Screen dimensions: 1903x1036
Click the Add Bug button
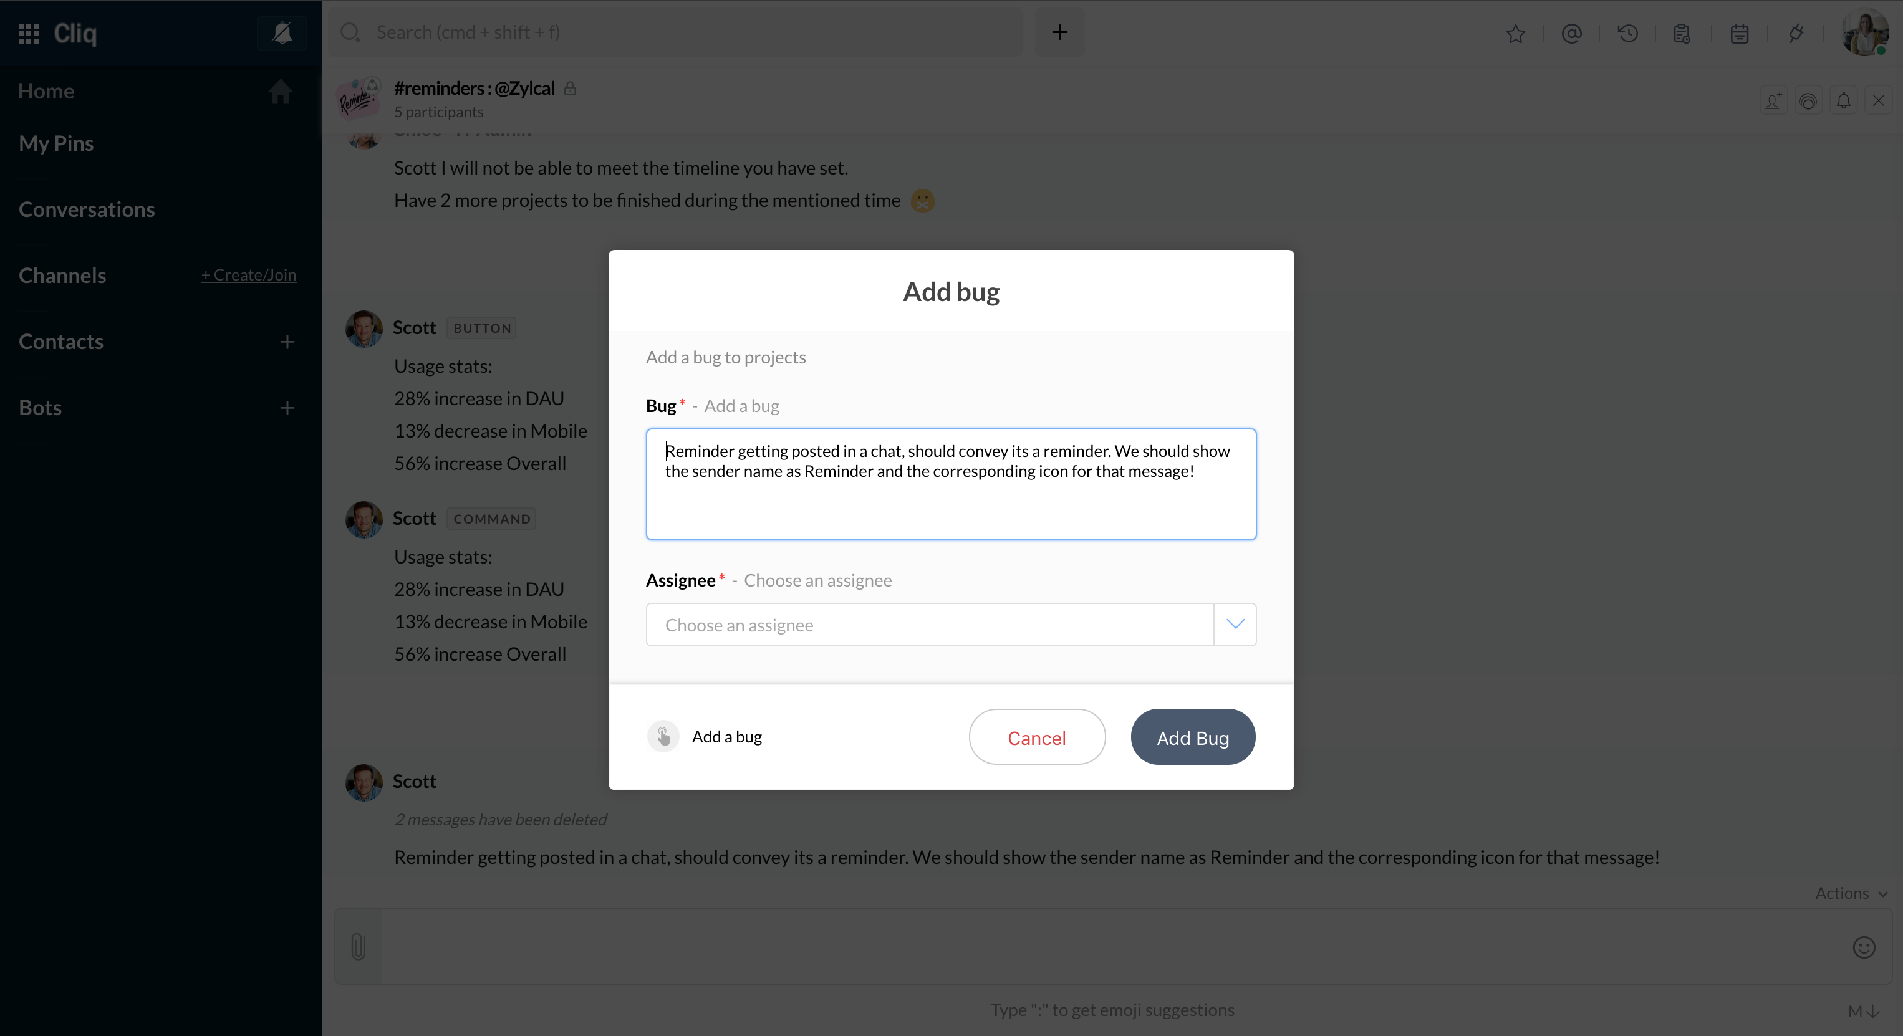1192,737
